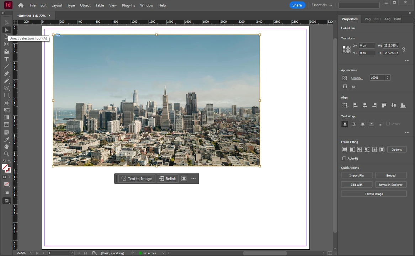
Task: Expand the Opacity slider arrow
Action: pos(388,78)
